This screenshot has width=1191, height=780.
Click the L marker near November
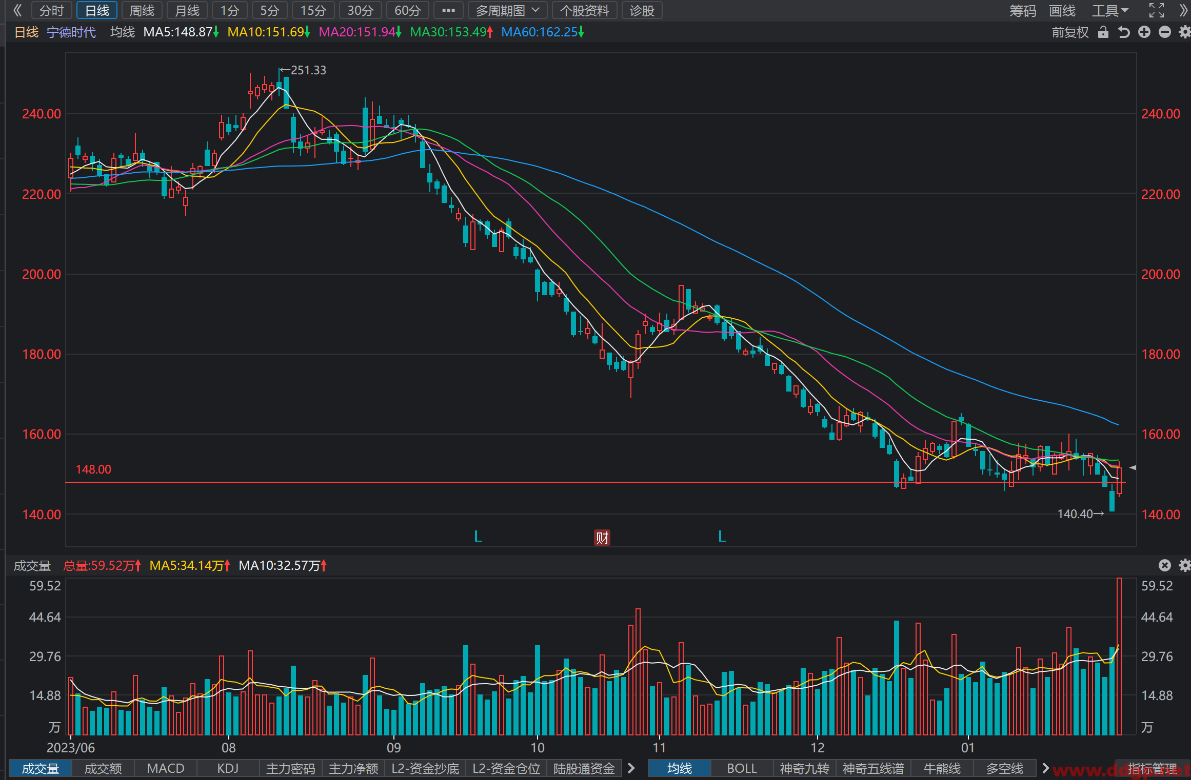pos(722,537)
